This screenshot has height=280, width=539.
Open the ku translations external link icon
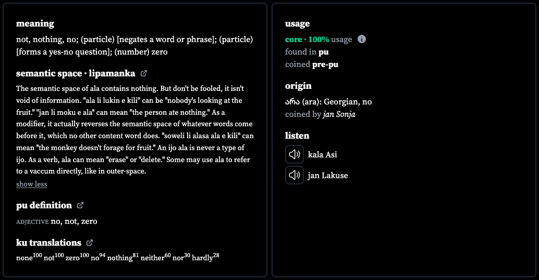click(89, 243)
